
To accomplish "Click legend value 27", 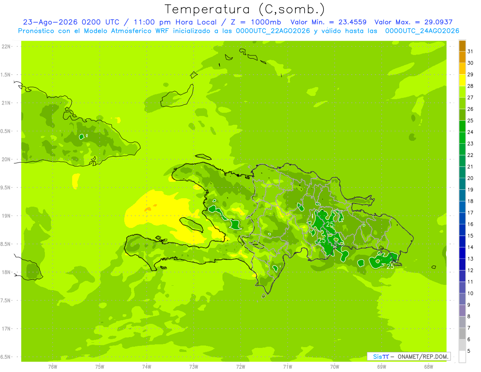I will tap(470, 98).
